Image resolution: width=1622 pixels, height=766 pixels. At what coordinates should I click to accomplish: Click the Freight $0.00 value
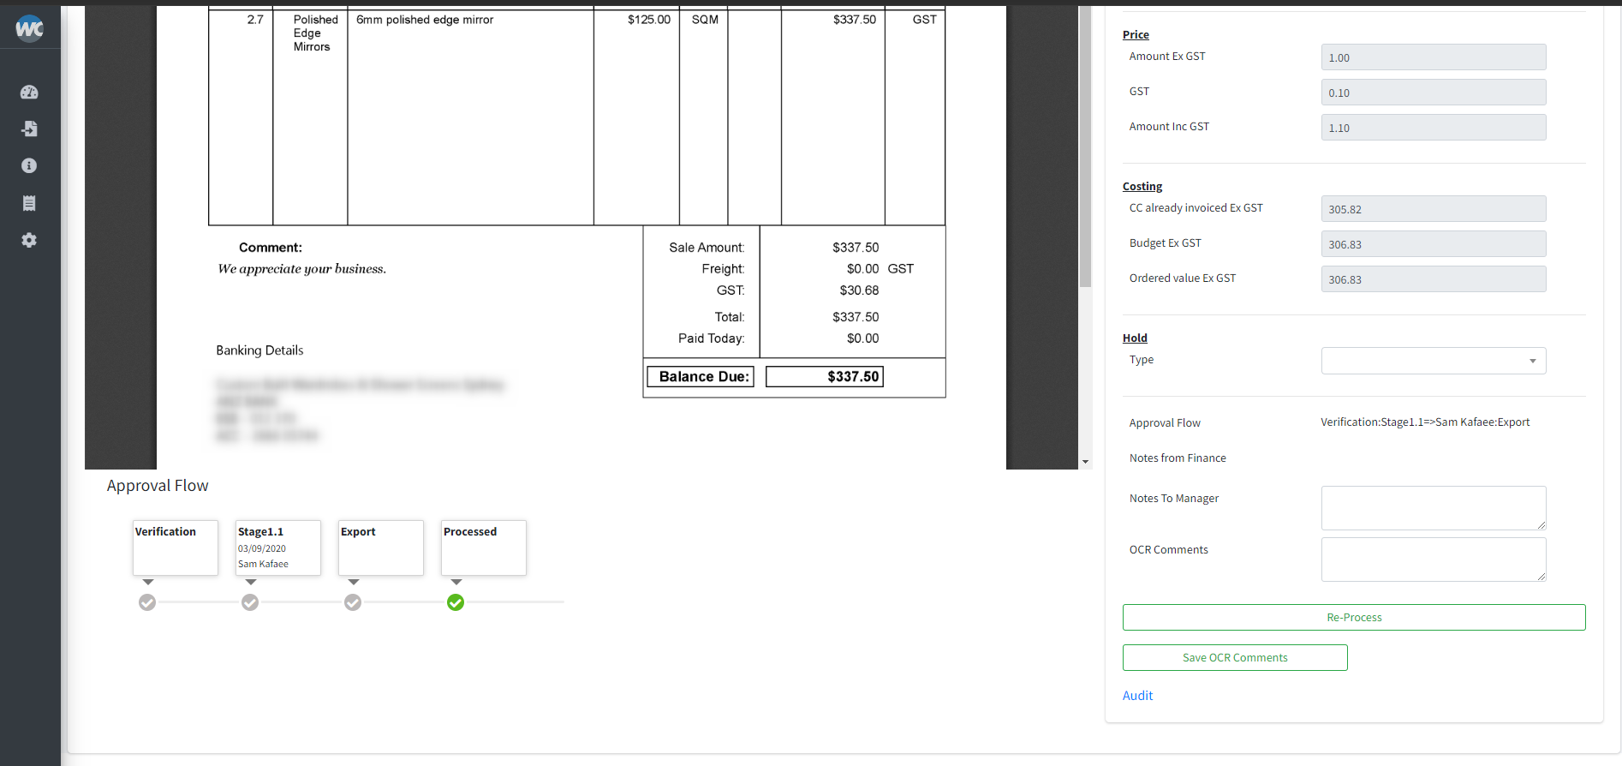(x=862, y=269)
